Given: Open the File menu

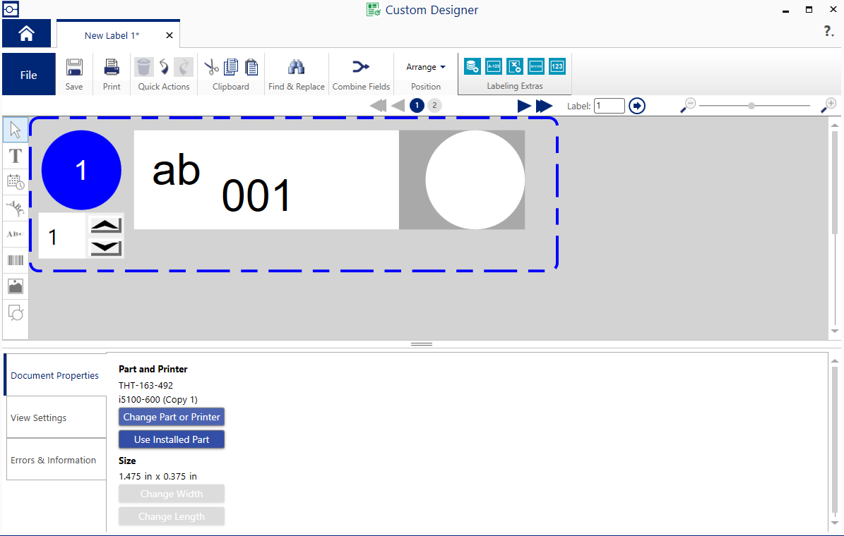Looking at the screenshot, I should 29,75.
